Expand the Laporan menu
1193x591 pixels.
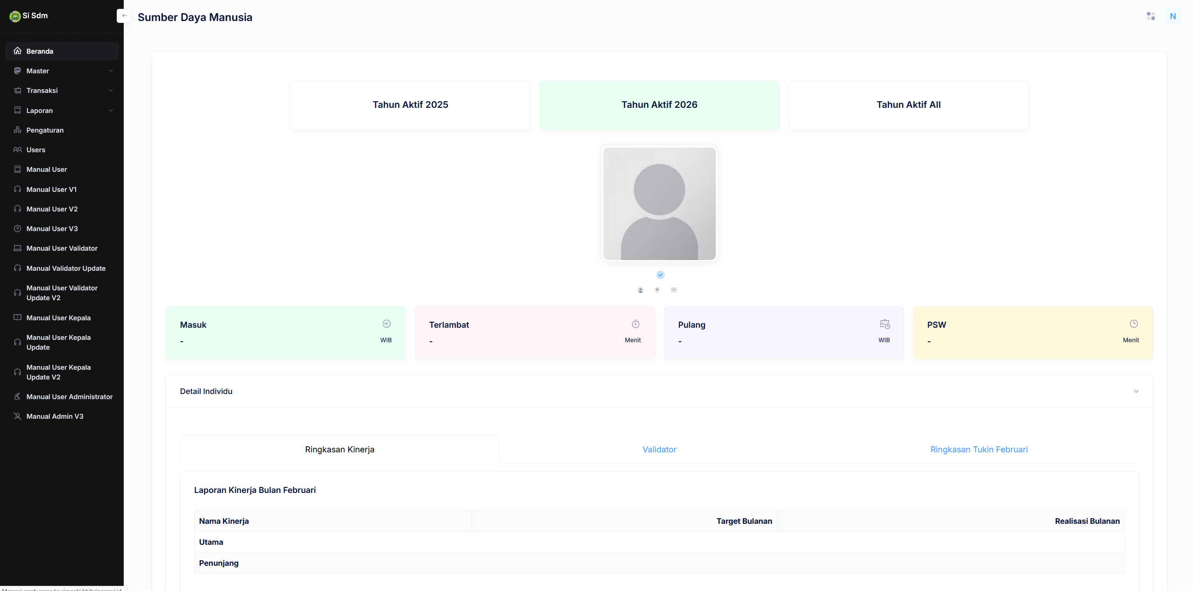coord(61,110)
